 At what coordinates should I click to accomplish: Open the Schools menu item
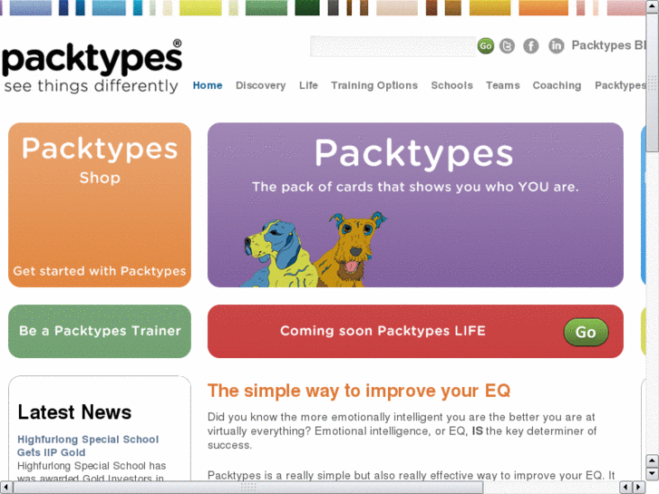(451, 85)
